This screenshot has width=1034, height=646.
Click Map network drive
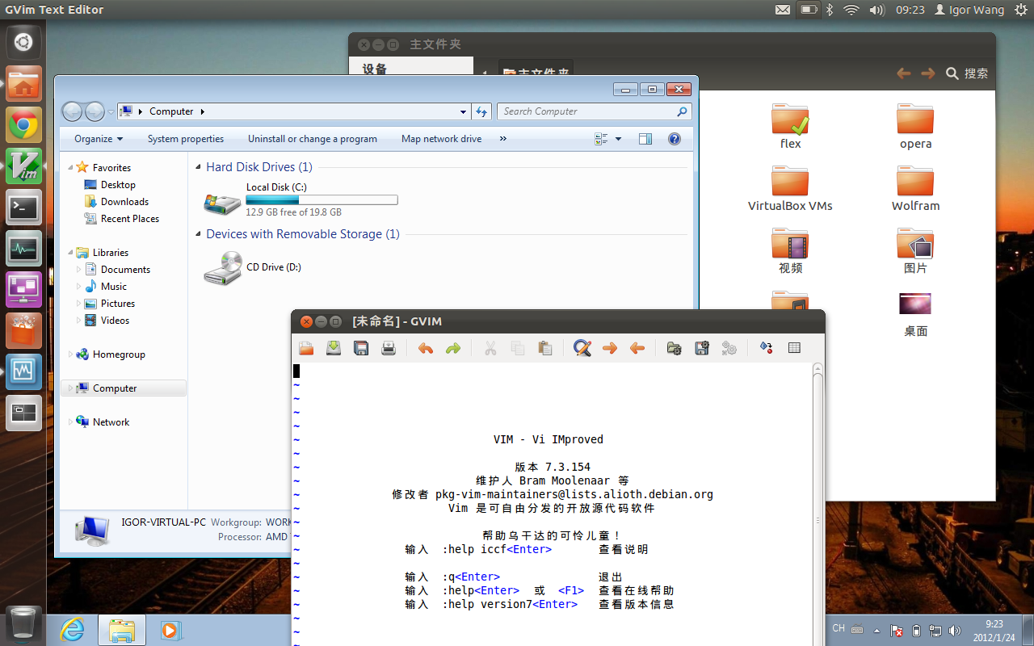pyautogui.click(x=442, y=139)
